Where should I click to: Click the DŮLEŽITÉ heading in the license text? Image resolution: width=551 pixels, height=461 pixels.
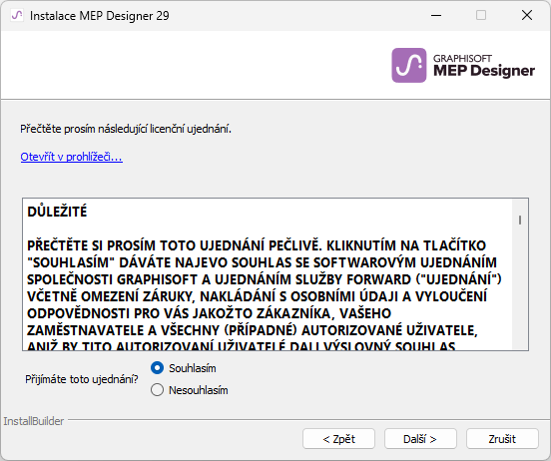tap(57, 212)
